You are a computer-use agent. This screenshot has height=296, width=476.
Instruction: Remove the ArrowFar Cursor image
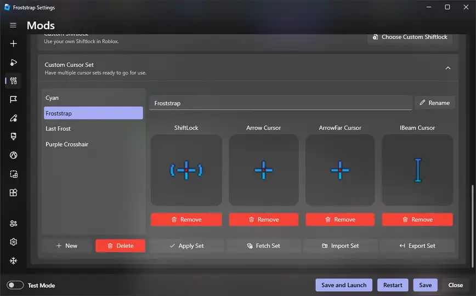[x=340, y=219]
